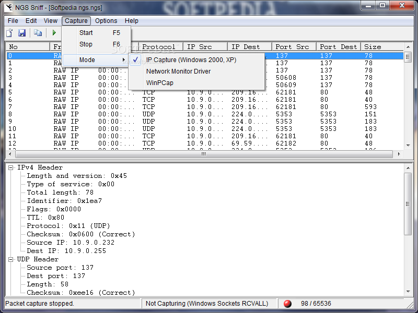Sort by the Size column header
418x313 pixels.
pos(382,47)
